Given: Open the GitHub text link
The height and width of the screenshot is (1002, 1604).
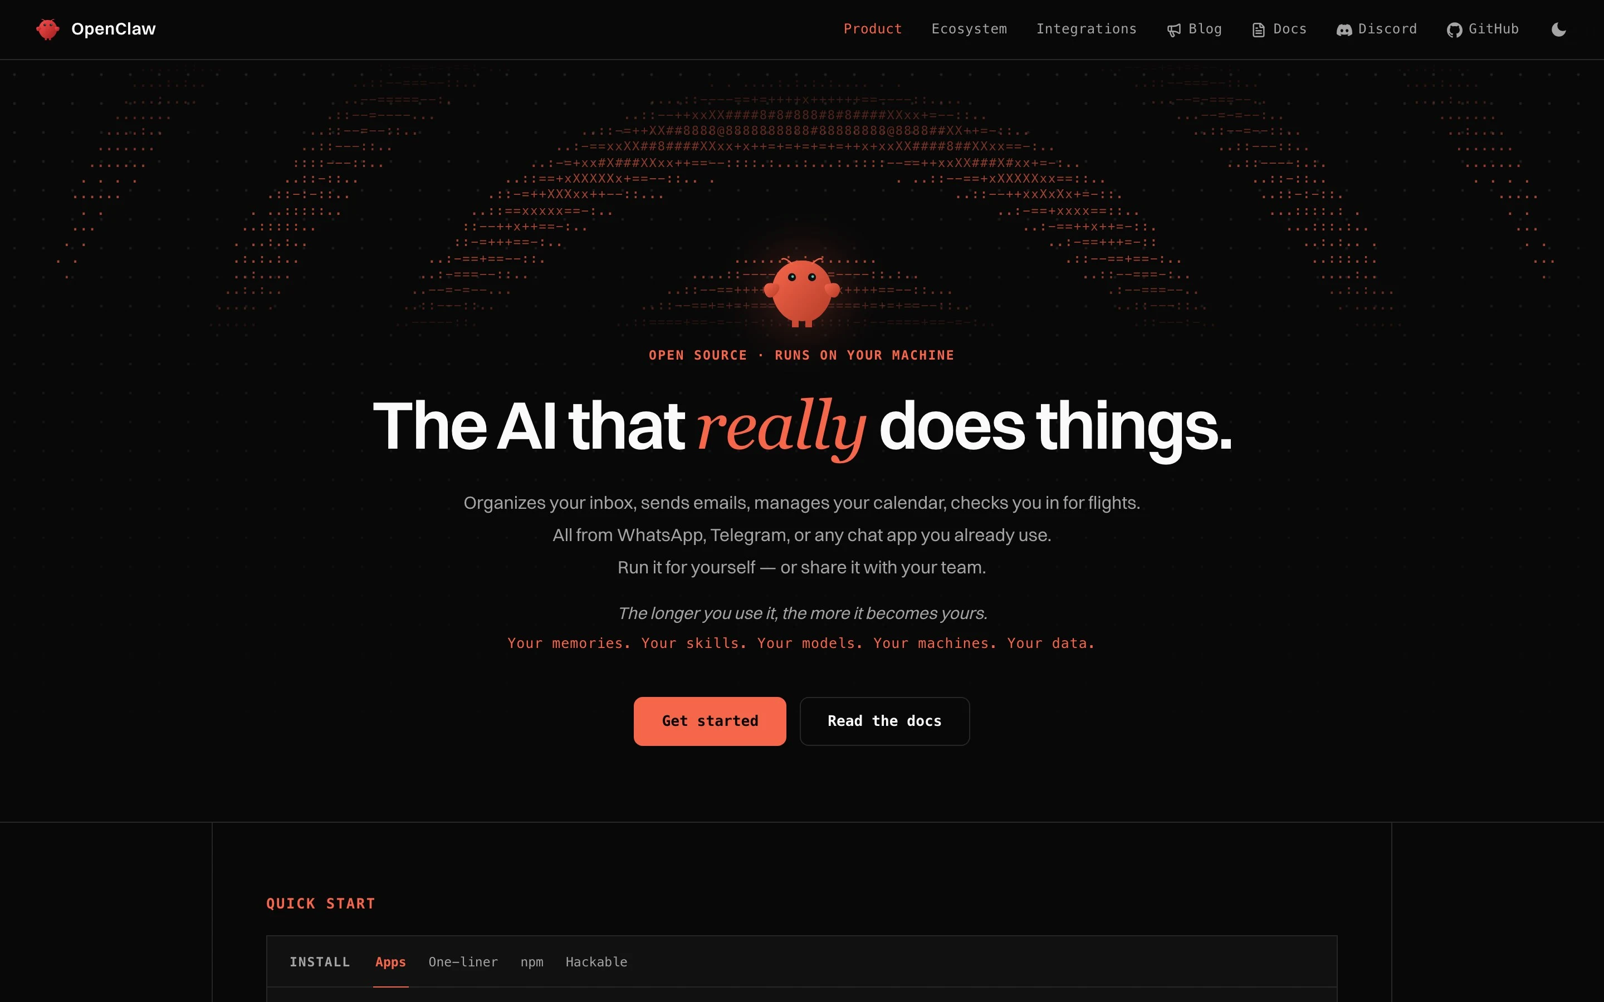Looking at the screenshot, I should click(1493, 29).
